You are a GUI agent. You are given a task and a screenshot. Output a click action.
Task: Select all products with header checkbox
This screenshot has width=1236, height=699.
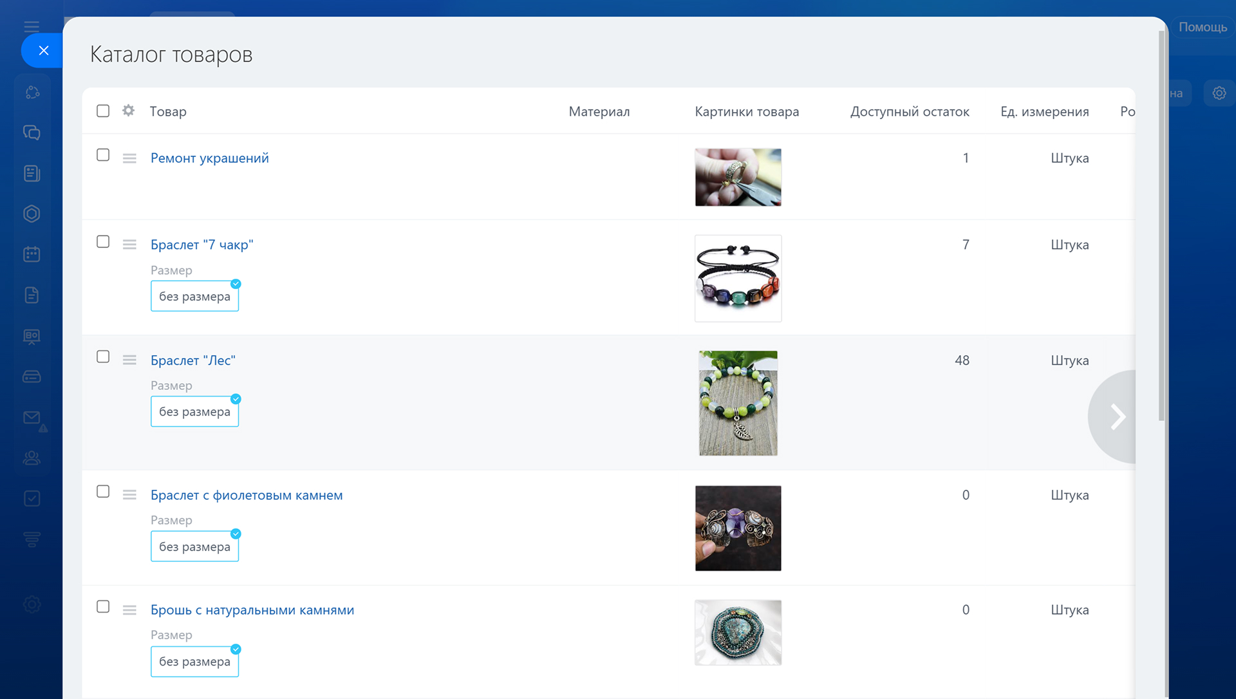click(103, 111)
